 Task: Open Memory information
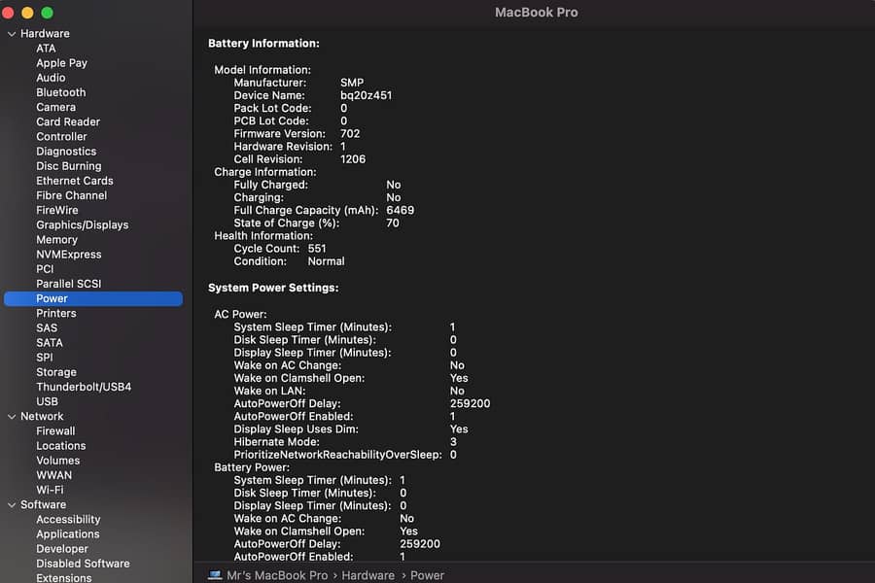[x=56, y=239]
